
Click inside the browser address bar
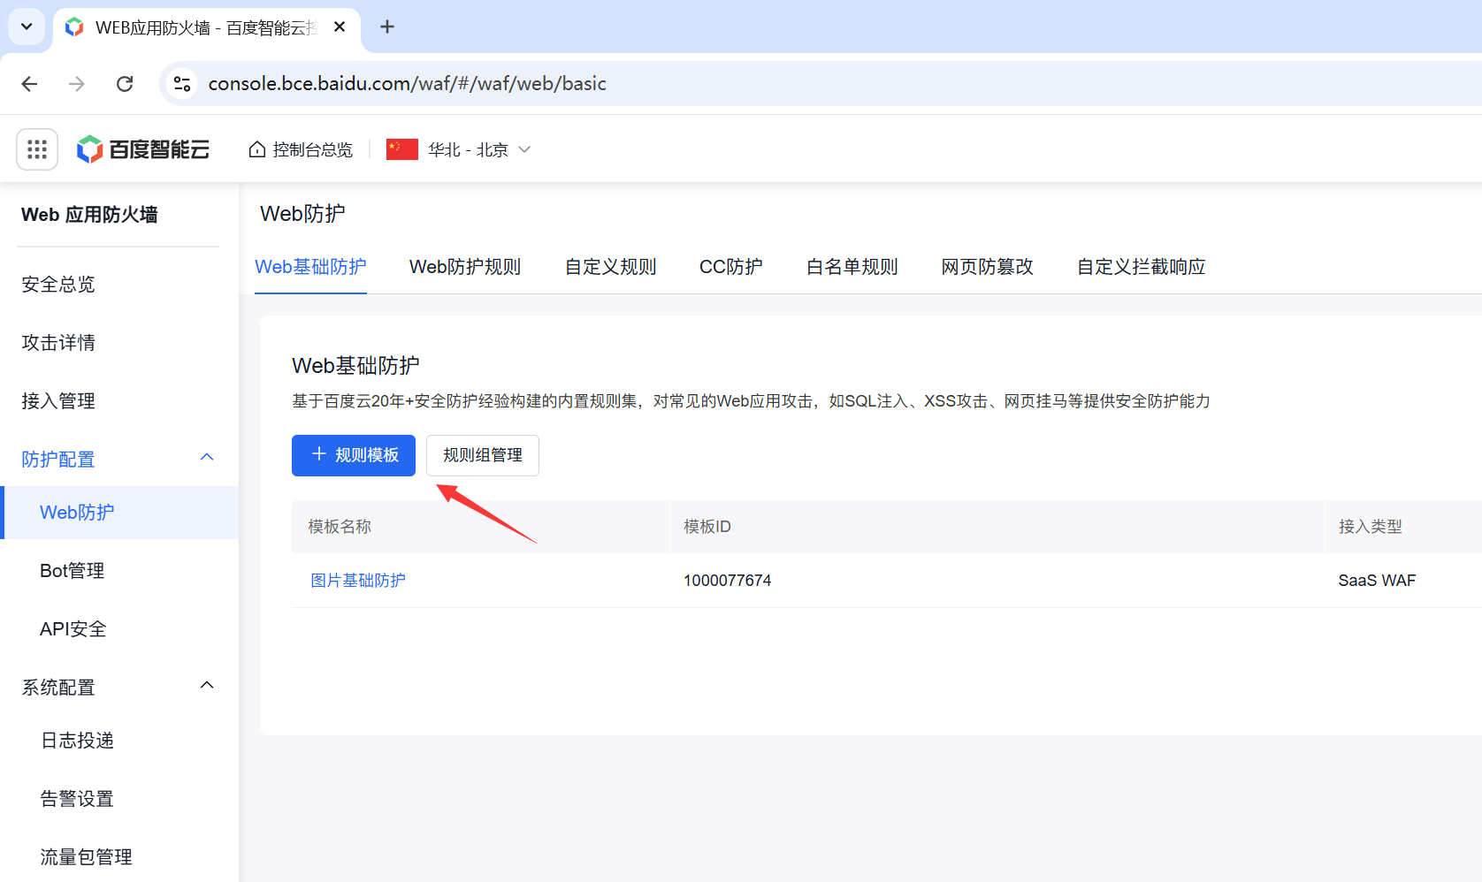coord(619,83)
